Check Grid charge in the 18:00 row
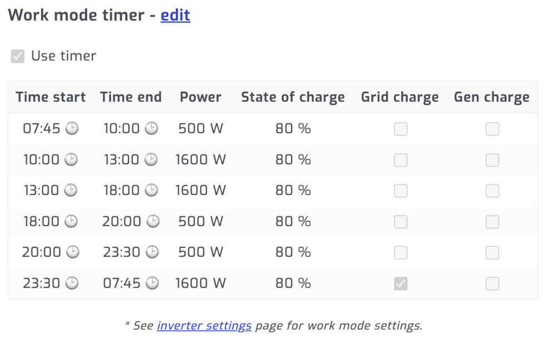This screenshot has height=343, width=556. pyautogui.click(x=400, y=222)
